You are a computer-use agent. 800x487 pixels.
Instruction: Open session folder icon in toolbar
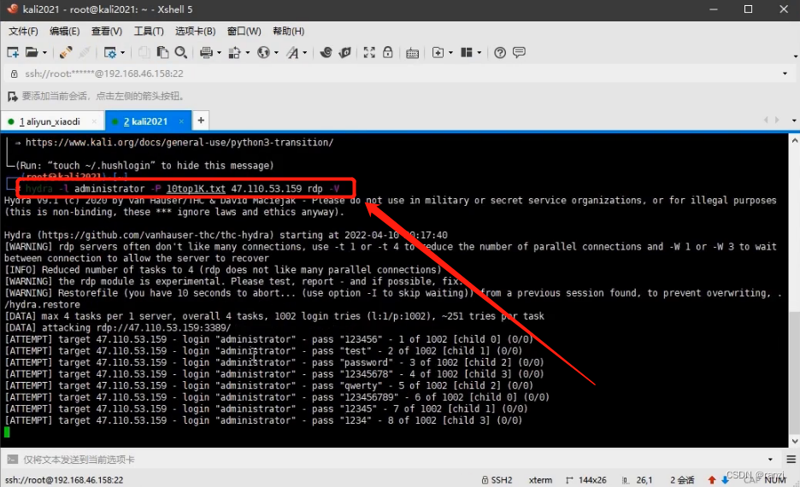32,52
